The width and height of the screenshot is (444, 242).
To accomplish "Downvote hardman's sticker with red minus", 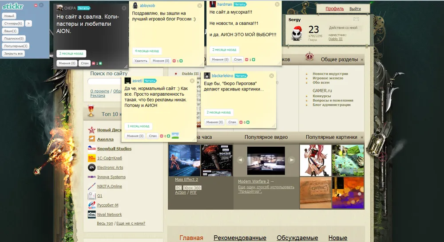I will click(246, 60).
